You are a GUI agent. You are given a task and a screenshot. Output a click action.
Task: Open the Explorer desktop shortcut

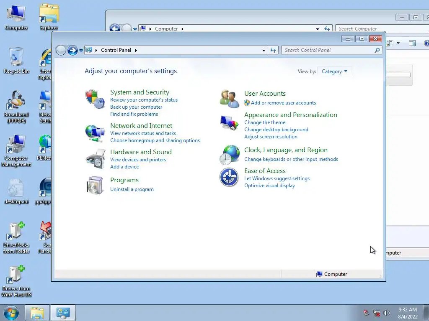tap(49, 17)
